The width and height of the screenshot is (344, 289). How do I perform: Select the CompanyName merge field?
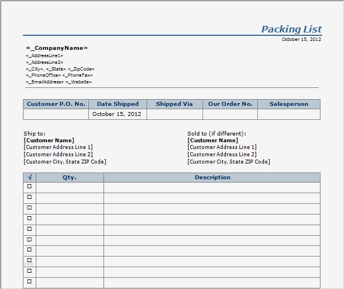point(57,48)
